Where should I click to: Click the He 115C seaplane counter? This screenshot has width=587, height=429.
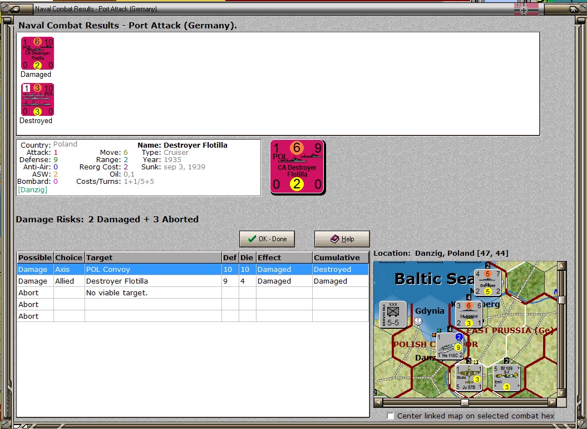tap(450, 346)
